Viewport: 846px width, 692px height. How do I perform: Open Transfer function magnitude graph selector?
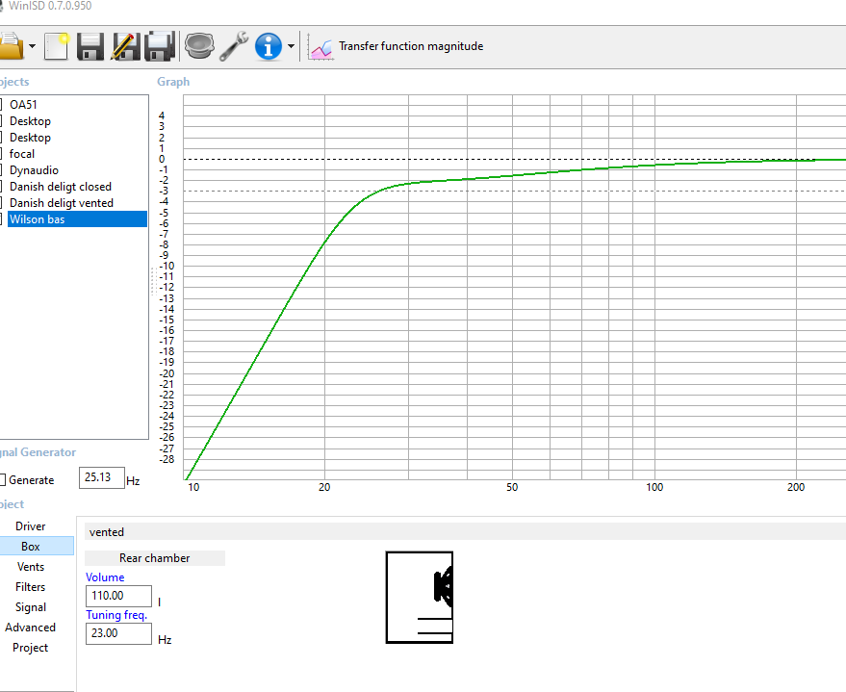(x=411, y=46)
